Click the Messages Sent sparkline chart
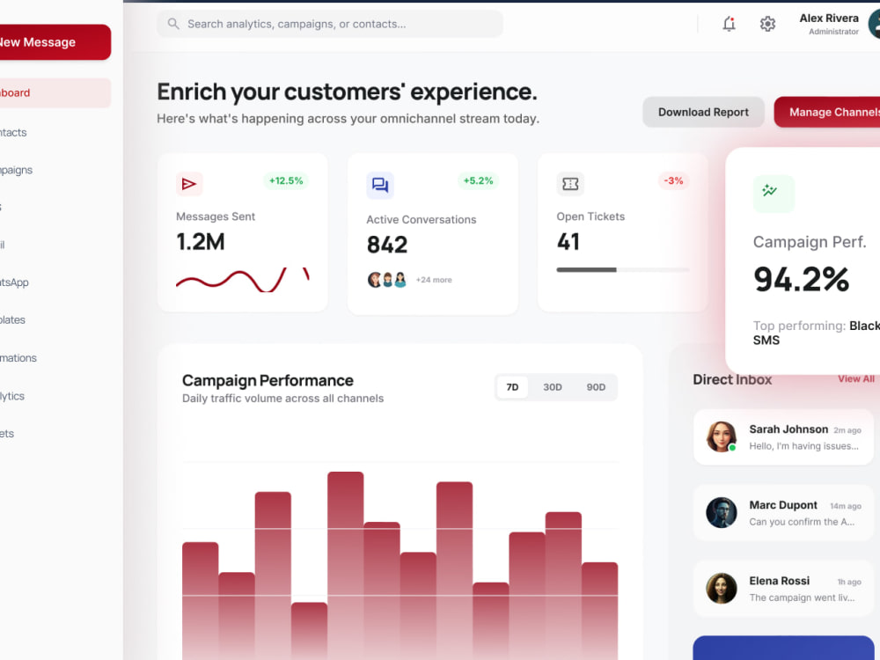 (x=243, y=280)
